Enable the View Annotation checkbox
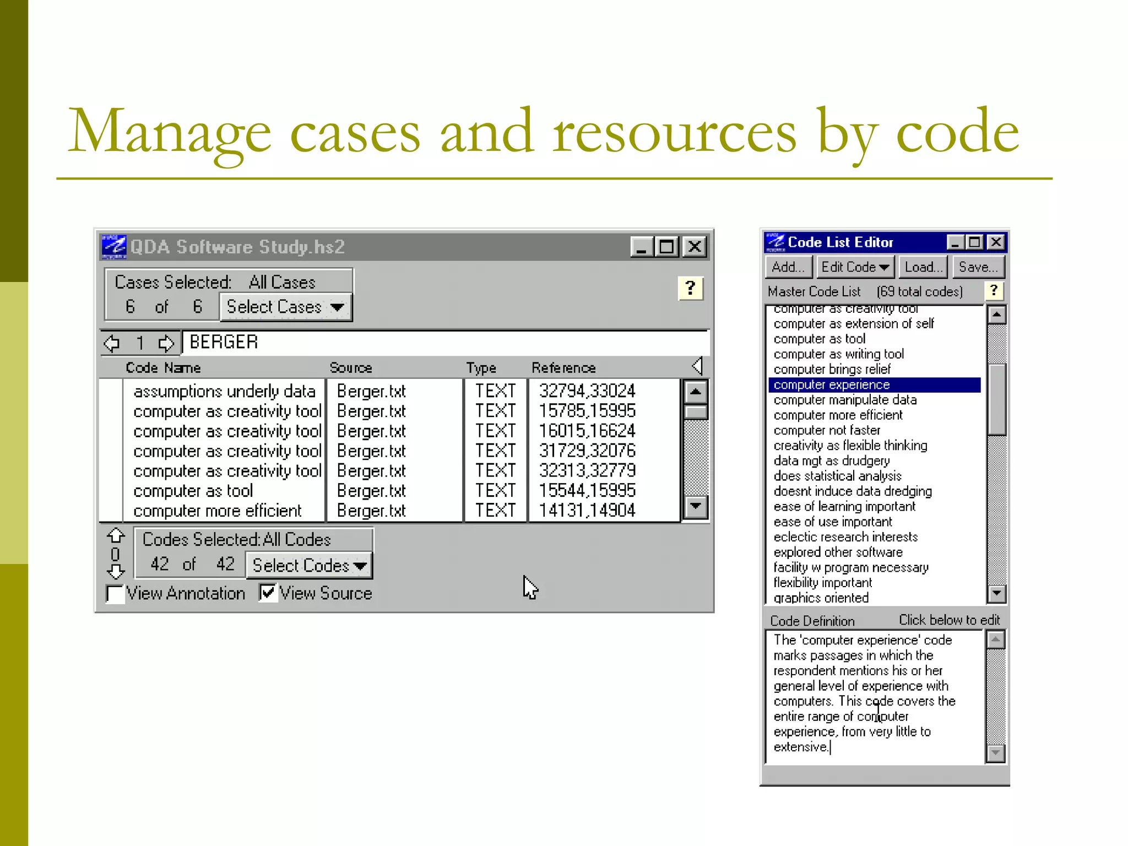 pos(115,594)
